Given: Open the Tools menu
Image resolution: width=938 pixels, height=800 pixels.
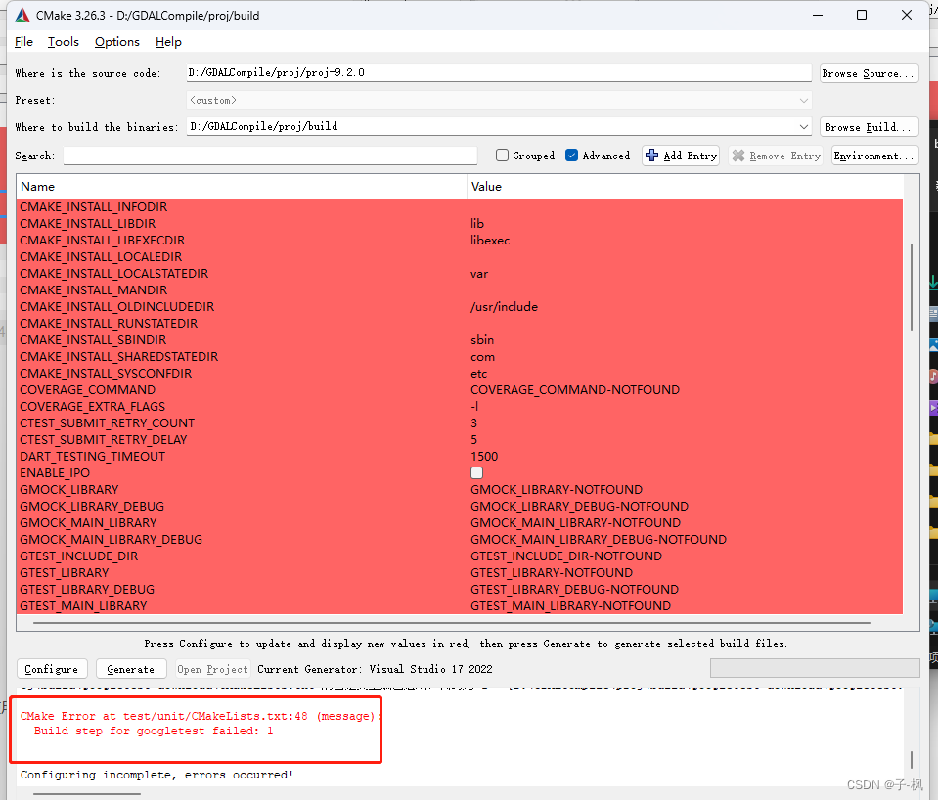Looking at the screenshot, I should tap(63, 41).
